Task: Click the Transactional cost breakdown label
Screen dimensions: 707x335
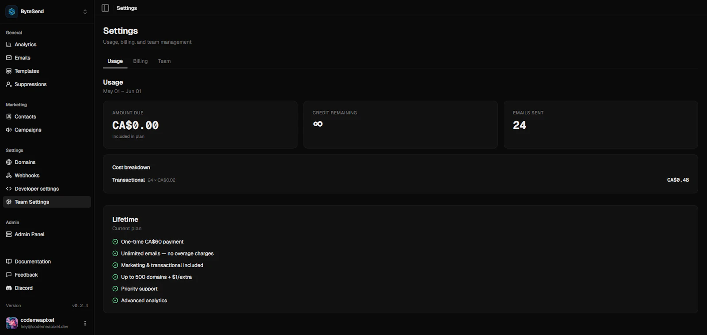Action: click(129, 180)
